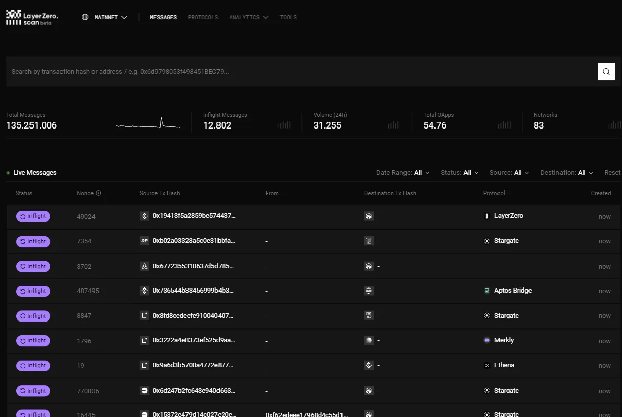Click the Ethena protocol icon
Screen dimensions: 622x417
pyautogui.click(x=487, y=365)
